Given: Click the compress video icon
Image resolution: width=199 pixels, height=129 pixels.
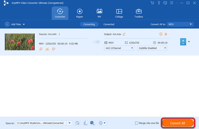Looking at the screenshot, I should 166,34.
